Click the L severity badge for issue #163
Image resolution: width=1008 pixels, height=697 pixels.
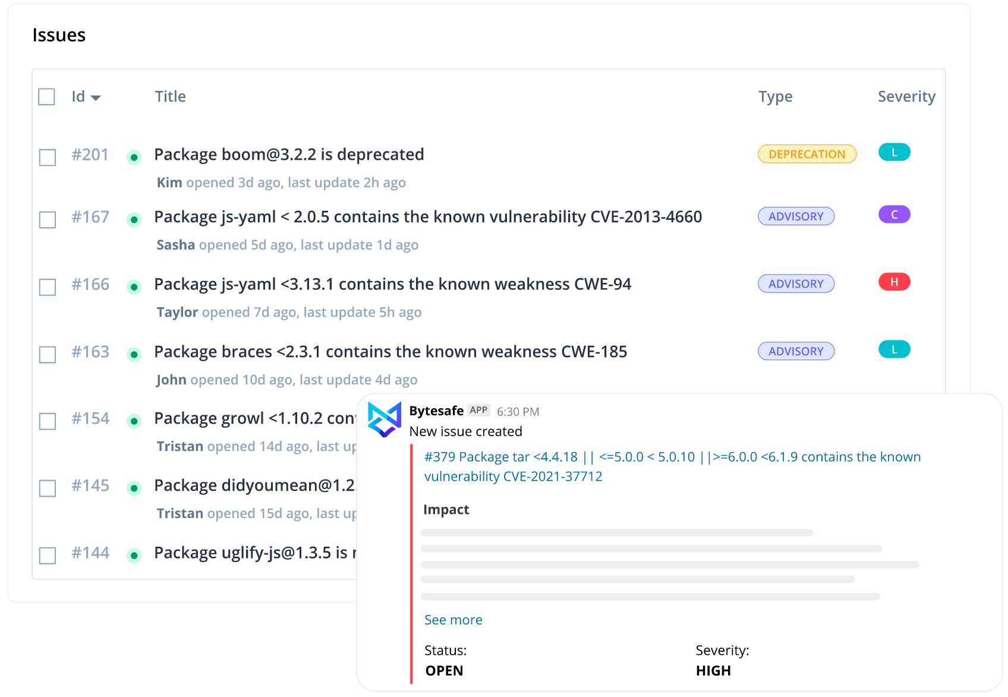(x=894, y=349)
